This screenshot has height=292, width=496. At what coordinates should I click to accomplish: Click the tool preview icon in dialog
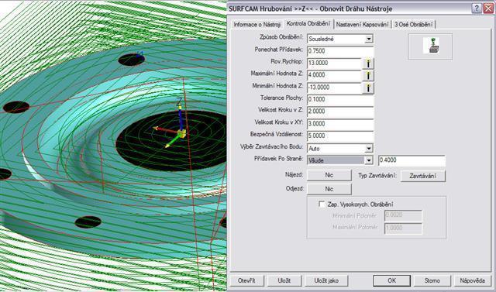[x=431, y=46]
